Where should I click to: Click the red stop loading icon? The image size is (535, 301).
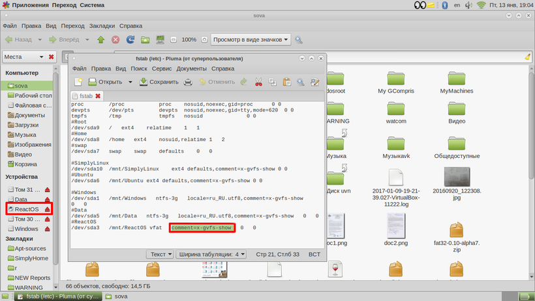pos(115,40)
